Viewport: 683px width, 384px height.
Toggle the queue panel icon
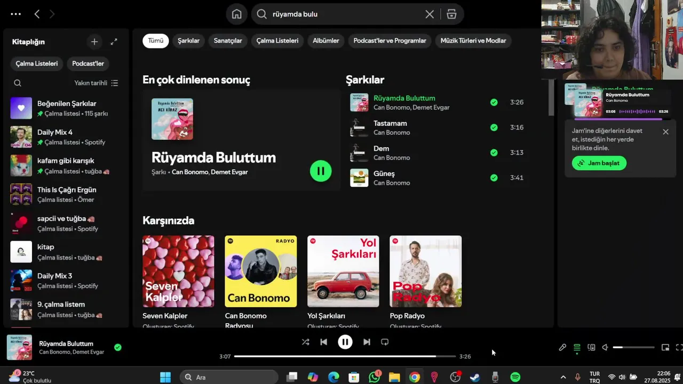tap(577, 347)
